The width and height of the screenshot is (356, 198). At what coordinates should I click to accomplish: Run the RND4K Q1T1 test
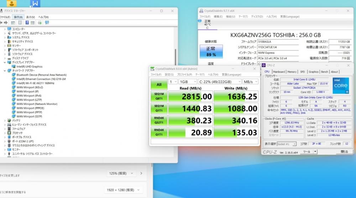[x=159, y=132]
